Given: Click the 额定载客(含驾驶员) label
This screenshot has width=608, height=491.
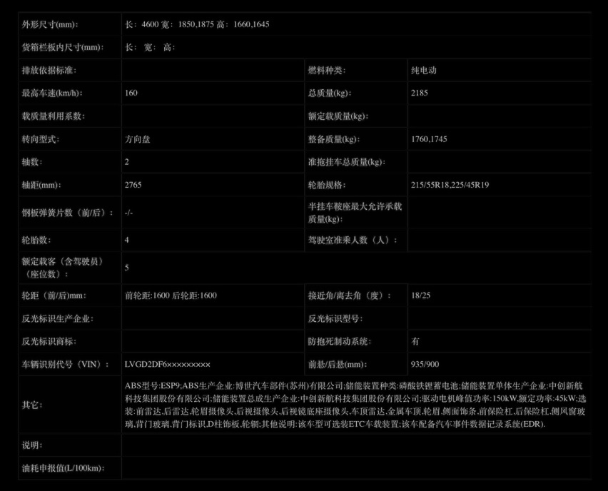Looking at the screenshot, I should (x=62, y=268).
